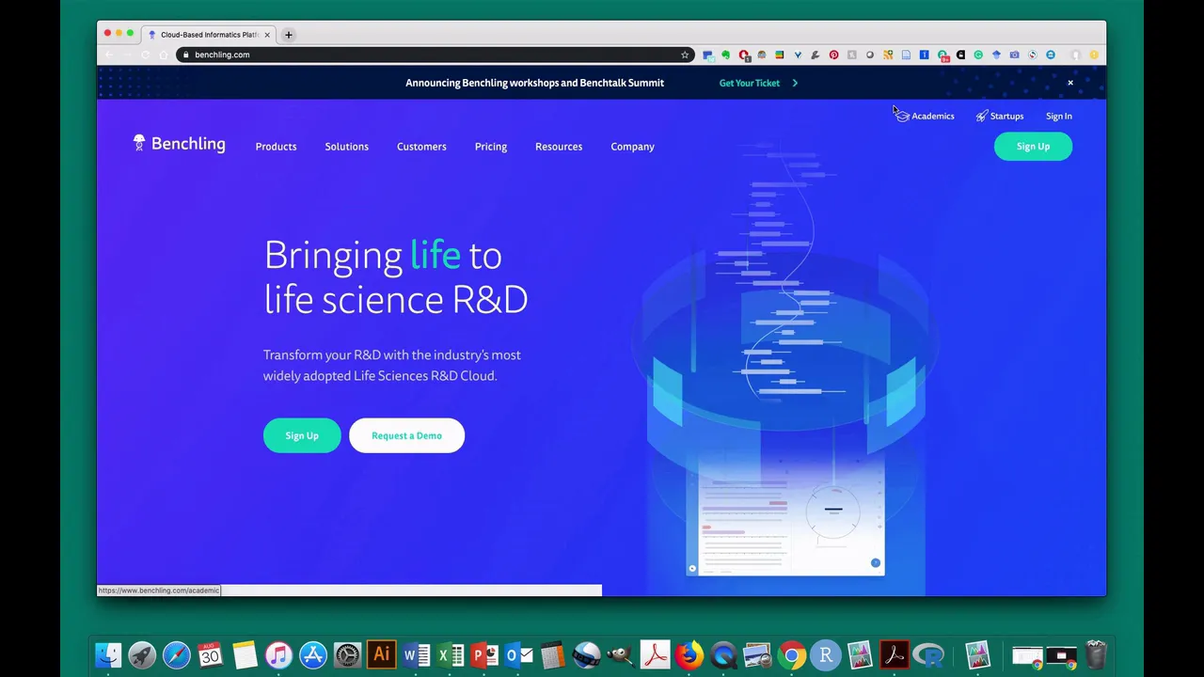1204x677 pixels.
Task: Open Microsoft Excel from the dock
Action: click(x=450, y=654)
